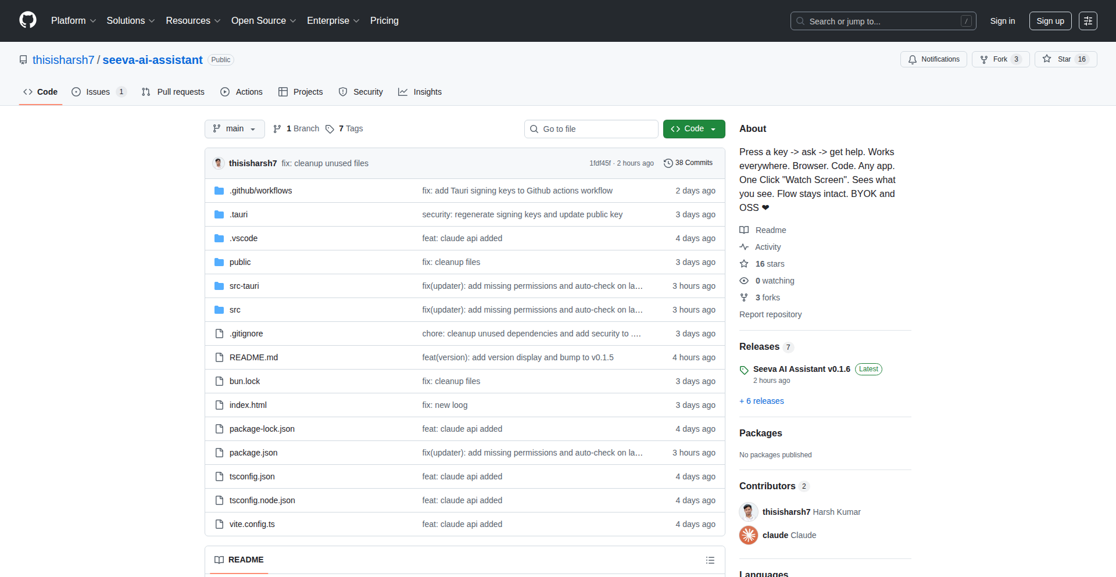
Task: Switch to the Actions tab
Action: (x=249, y=92)
